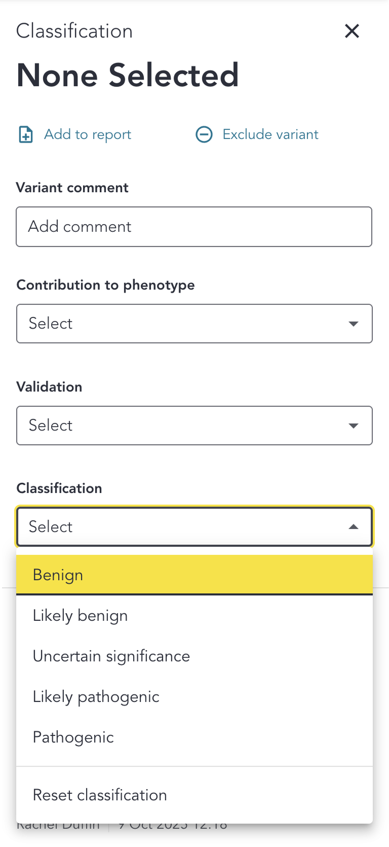Open the Validation selector
The image size is (389, 847).
click(x=194, y=426)
